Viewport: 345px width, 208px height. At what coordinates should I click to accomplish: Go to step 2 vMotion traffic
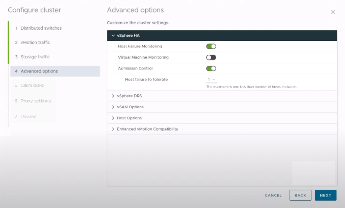coord(32,43)
